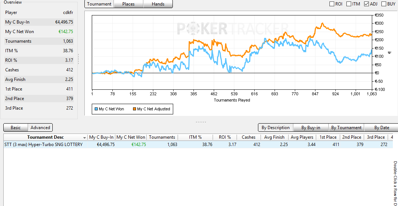
Task: Click the blue My C Net Won legend swatch
Action: (x=96, y=109)
